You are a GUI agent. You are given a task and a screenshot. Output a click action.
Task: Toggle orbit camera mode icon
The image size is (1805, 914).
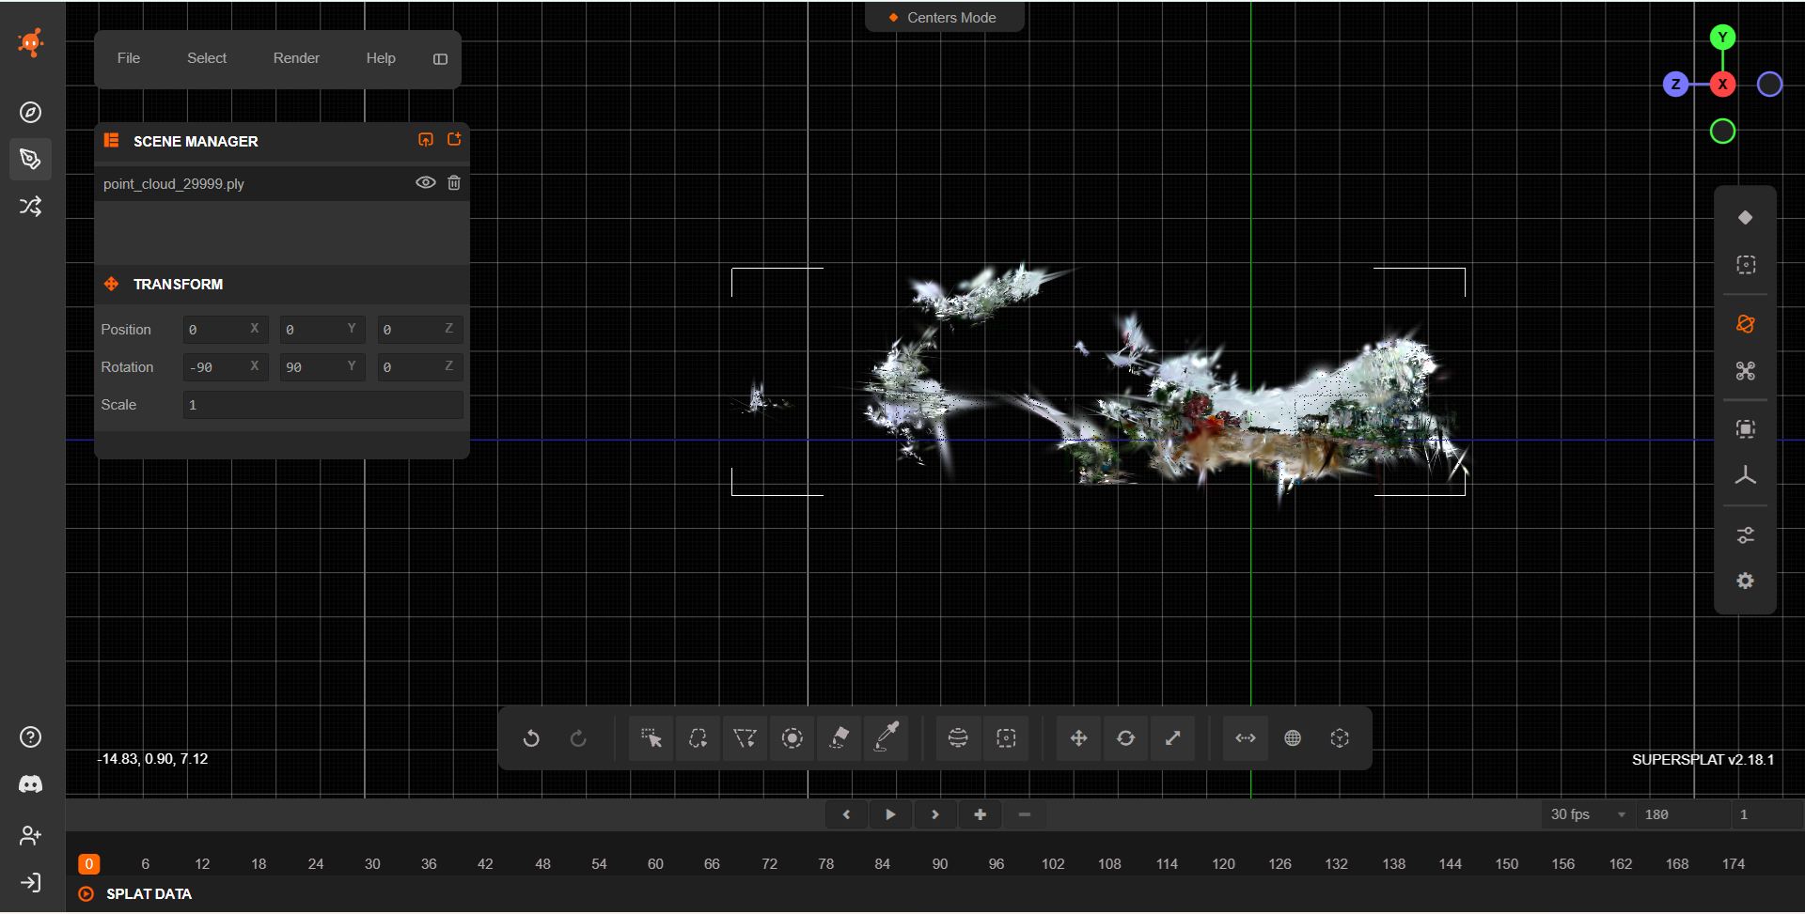pyautogui.click(x=1746, y=324)
